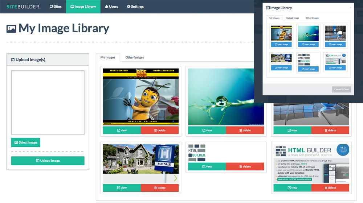View the HTML Builder banner image
The width and height of the screenshot is (363, 203).
(292, 188)
